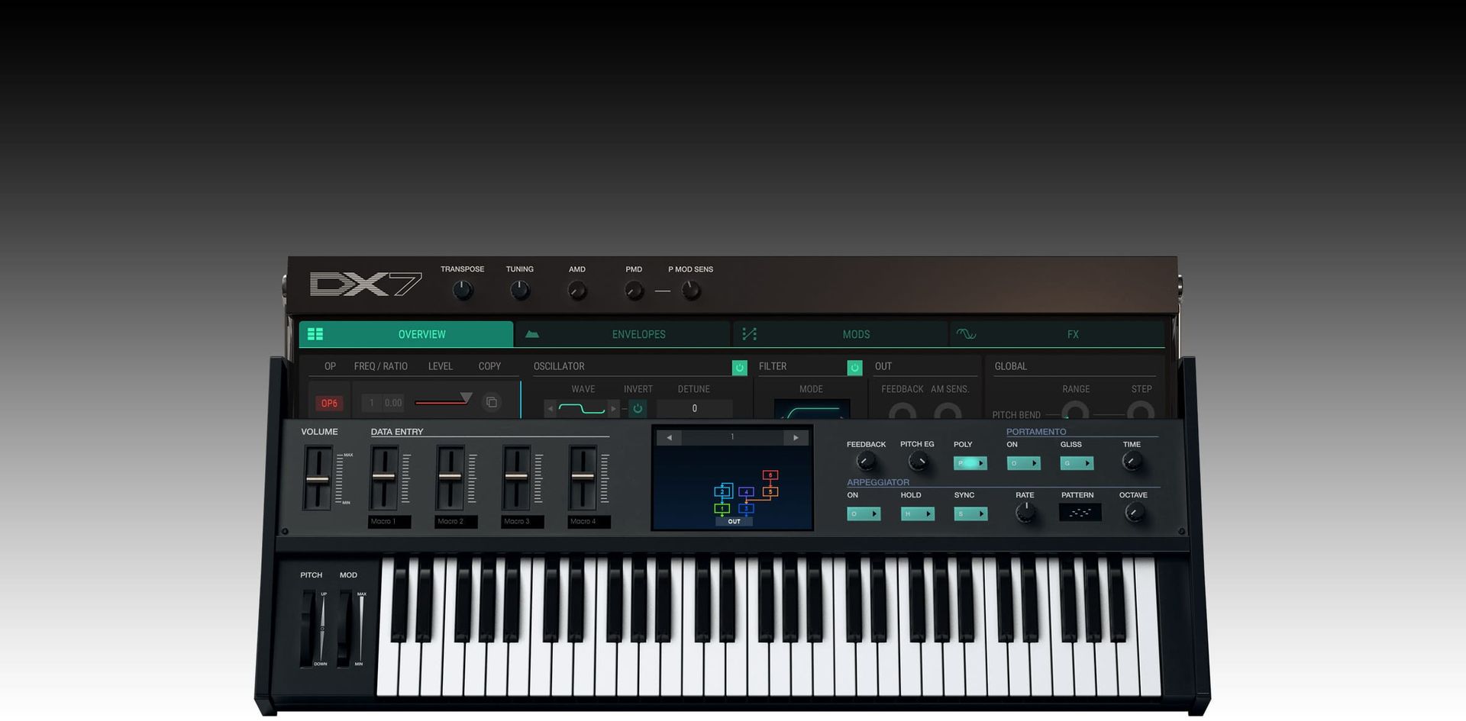Click the FX sine wave icon

click(966, 334)
